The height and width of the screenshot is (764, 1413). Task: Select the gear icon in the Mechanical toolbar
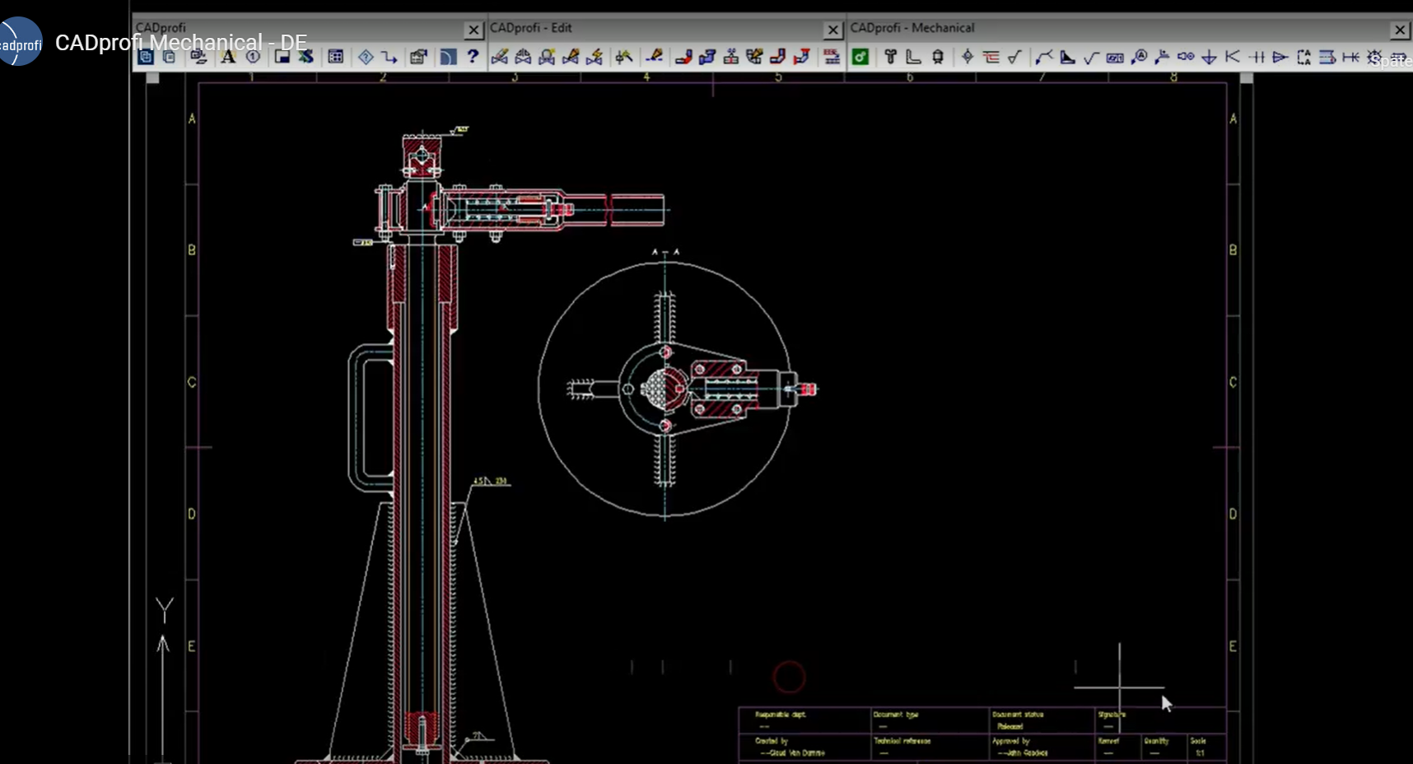pyautogui.click(x=1374, y=57)
